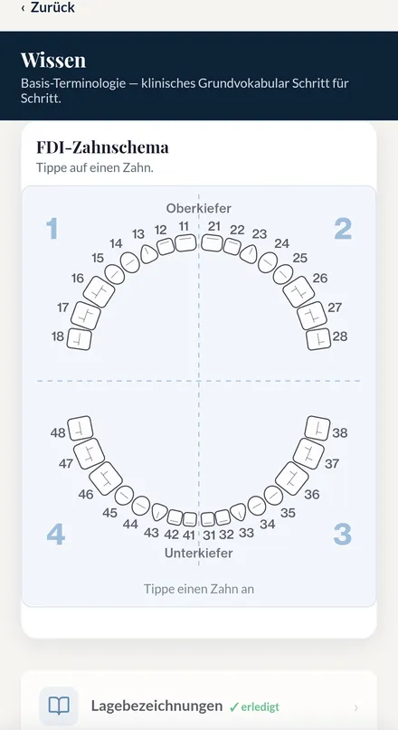This screenshot has width=398, height=730.
Task: Tap premolar 45 in quadrant 4
Action: [124, 496]
